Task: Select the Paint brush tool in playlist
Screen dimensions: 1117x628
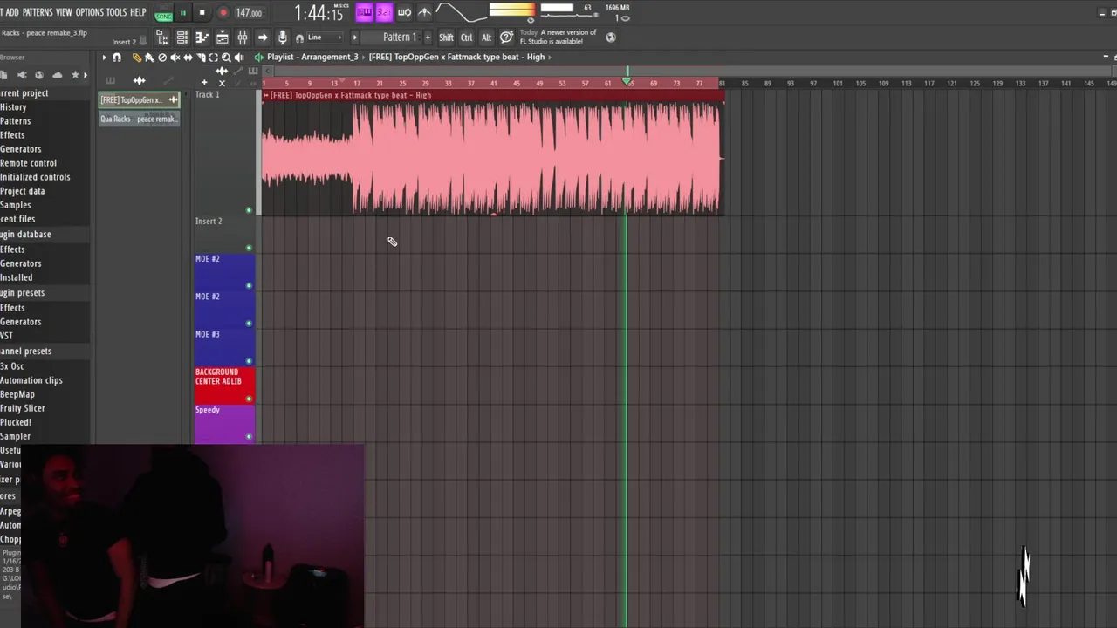Action: pyautogui.click(x=149, y=58)
